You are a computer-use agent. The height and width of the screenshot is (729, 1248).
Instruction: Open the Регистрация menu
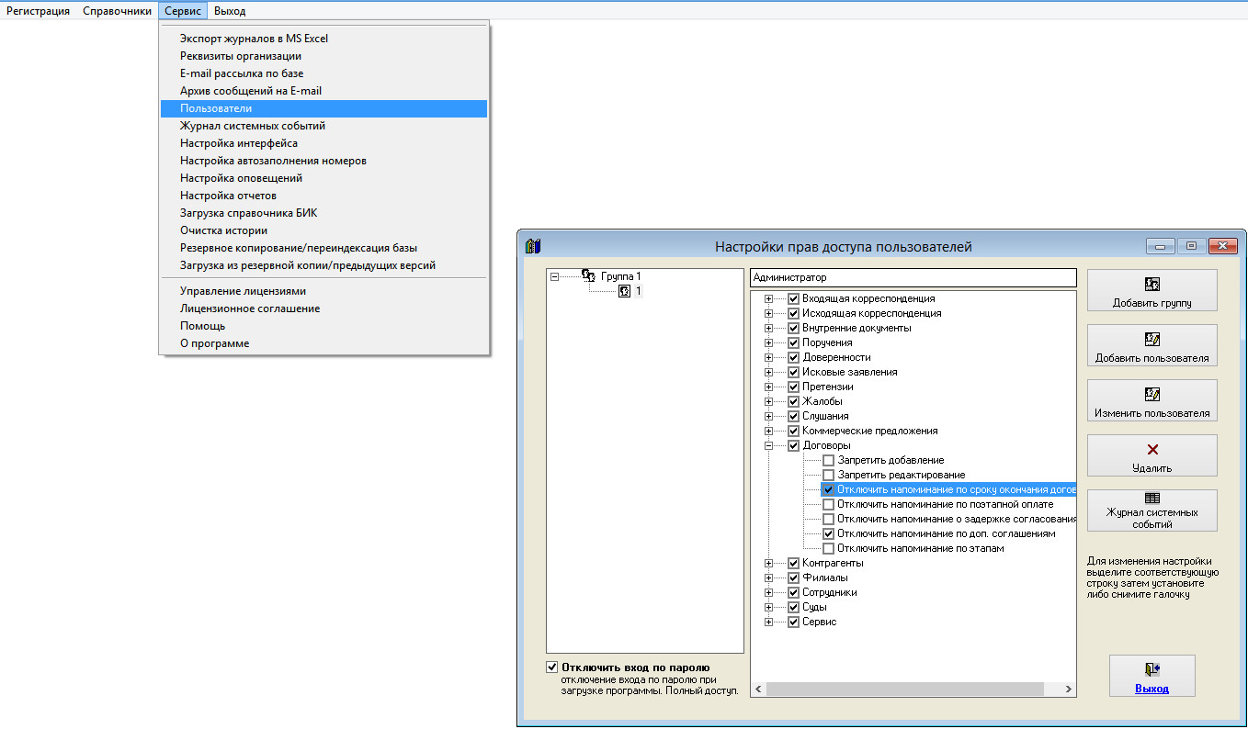click(x=39, y=11)
